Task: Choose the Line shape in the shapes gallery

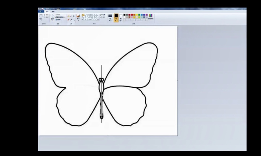Action: click(83, 15)
